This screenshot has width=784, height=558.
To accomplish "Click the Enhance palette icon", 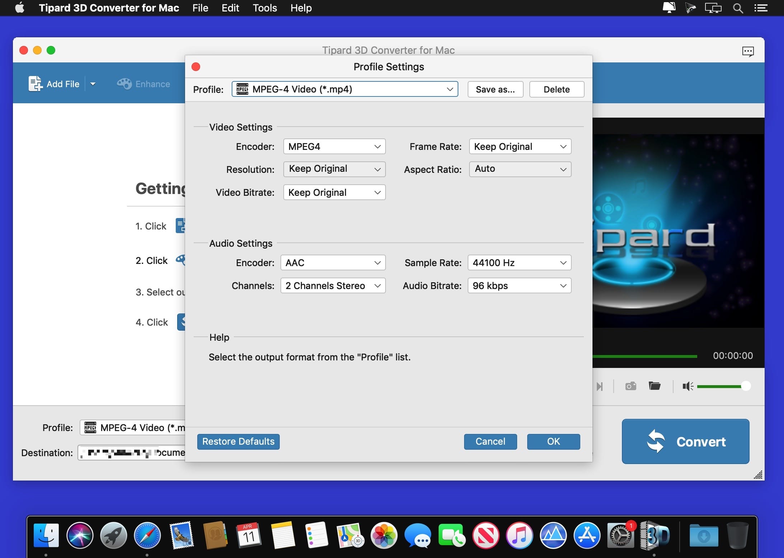I will [124, 84].
